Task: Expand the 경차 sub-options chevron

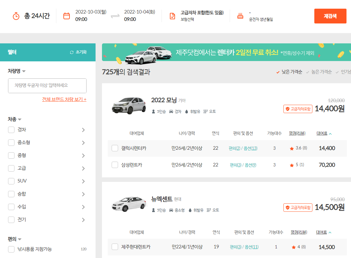Action: coord(83,130)
